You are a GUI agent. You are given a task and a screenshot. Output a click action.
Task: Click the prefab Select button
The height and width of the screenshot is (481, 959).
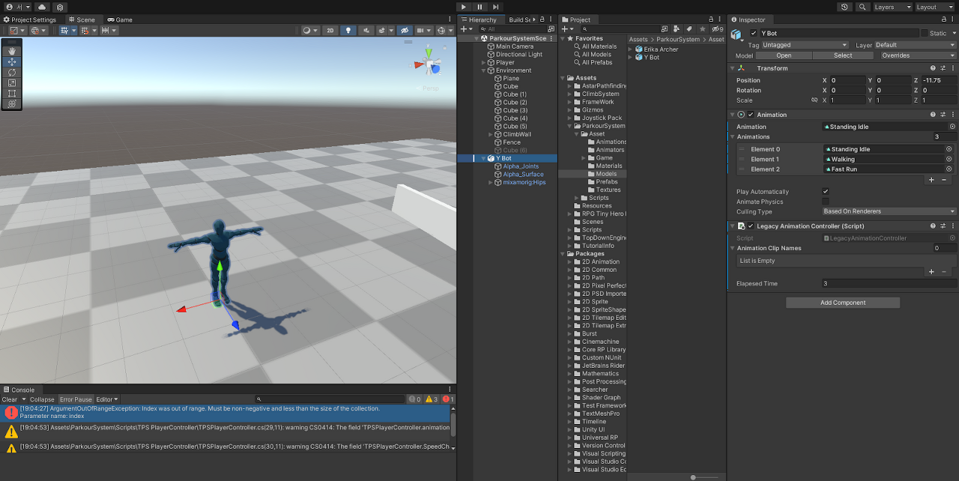pos(843,55)
